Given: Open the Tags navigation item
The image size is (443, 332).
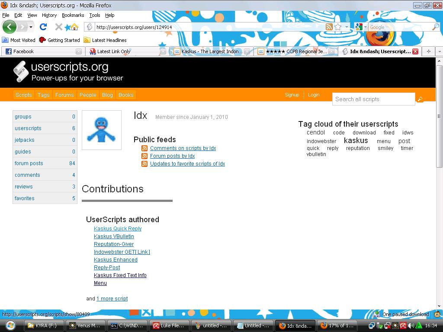Looking at the screenshot, I should tap(44, 95).
